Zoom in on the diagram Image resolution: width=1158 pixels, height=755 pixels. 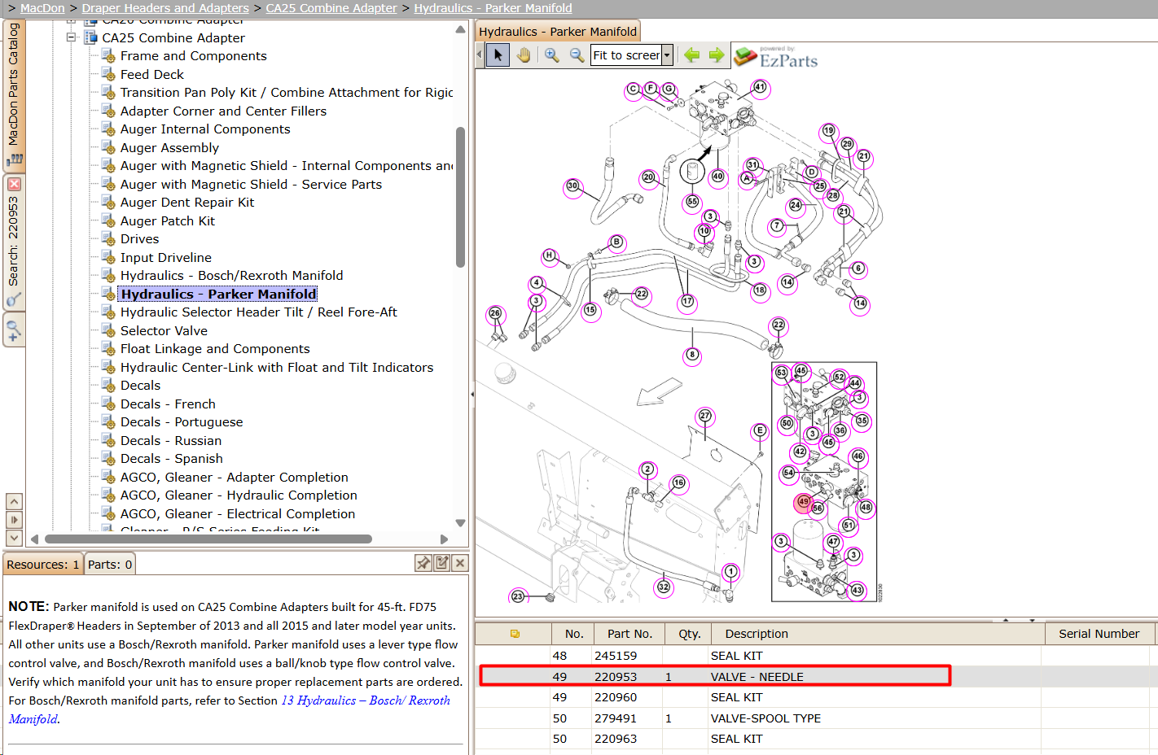coord(552,55)
